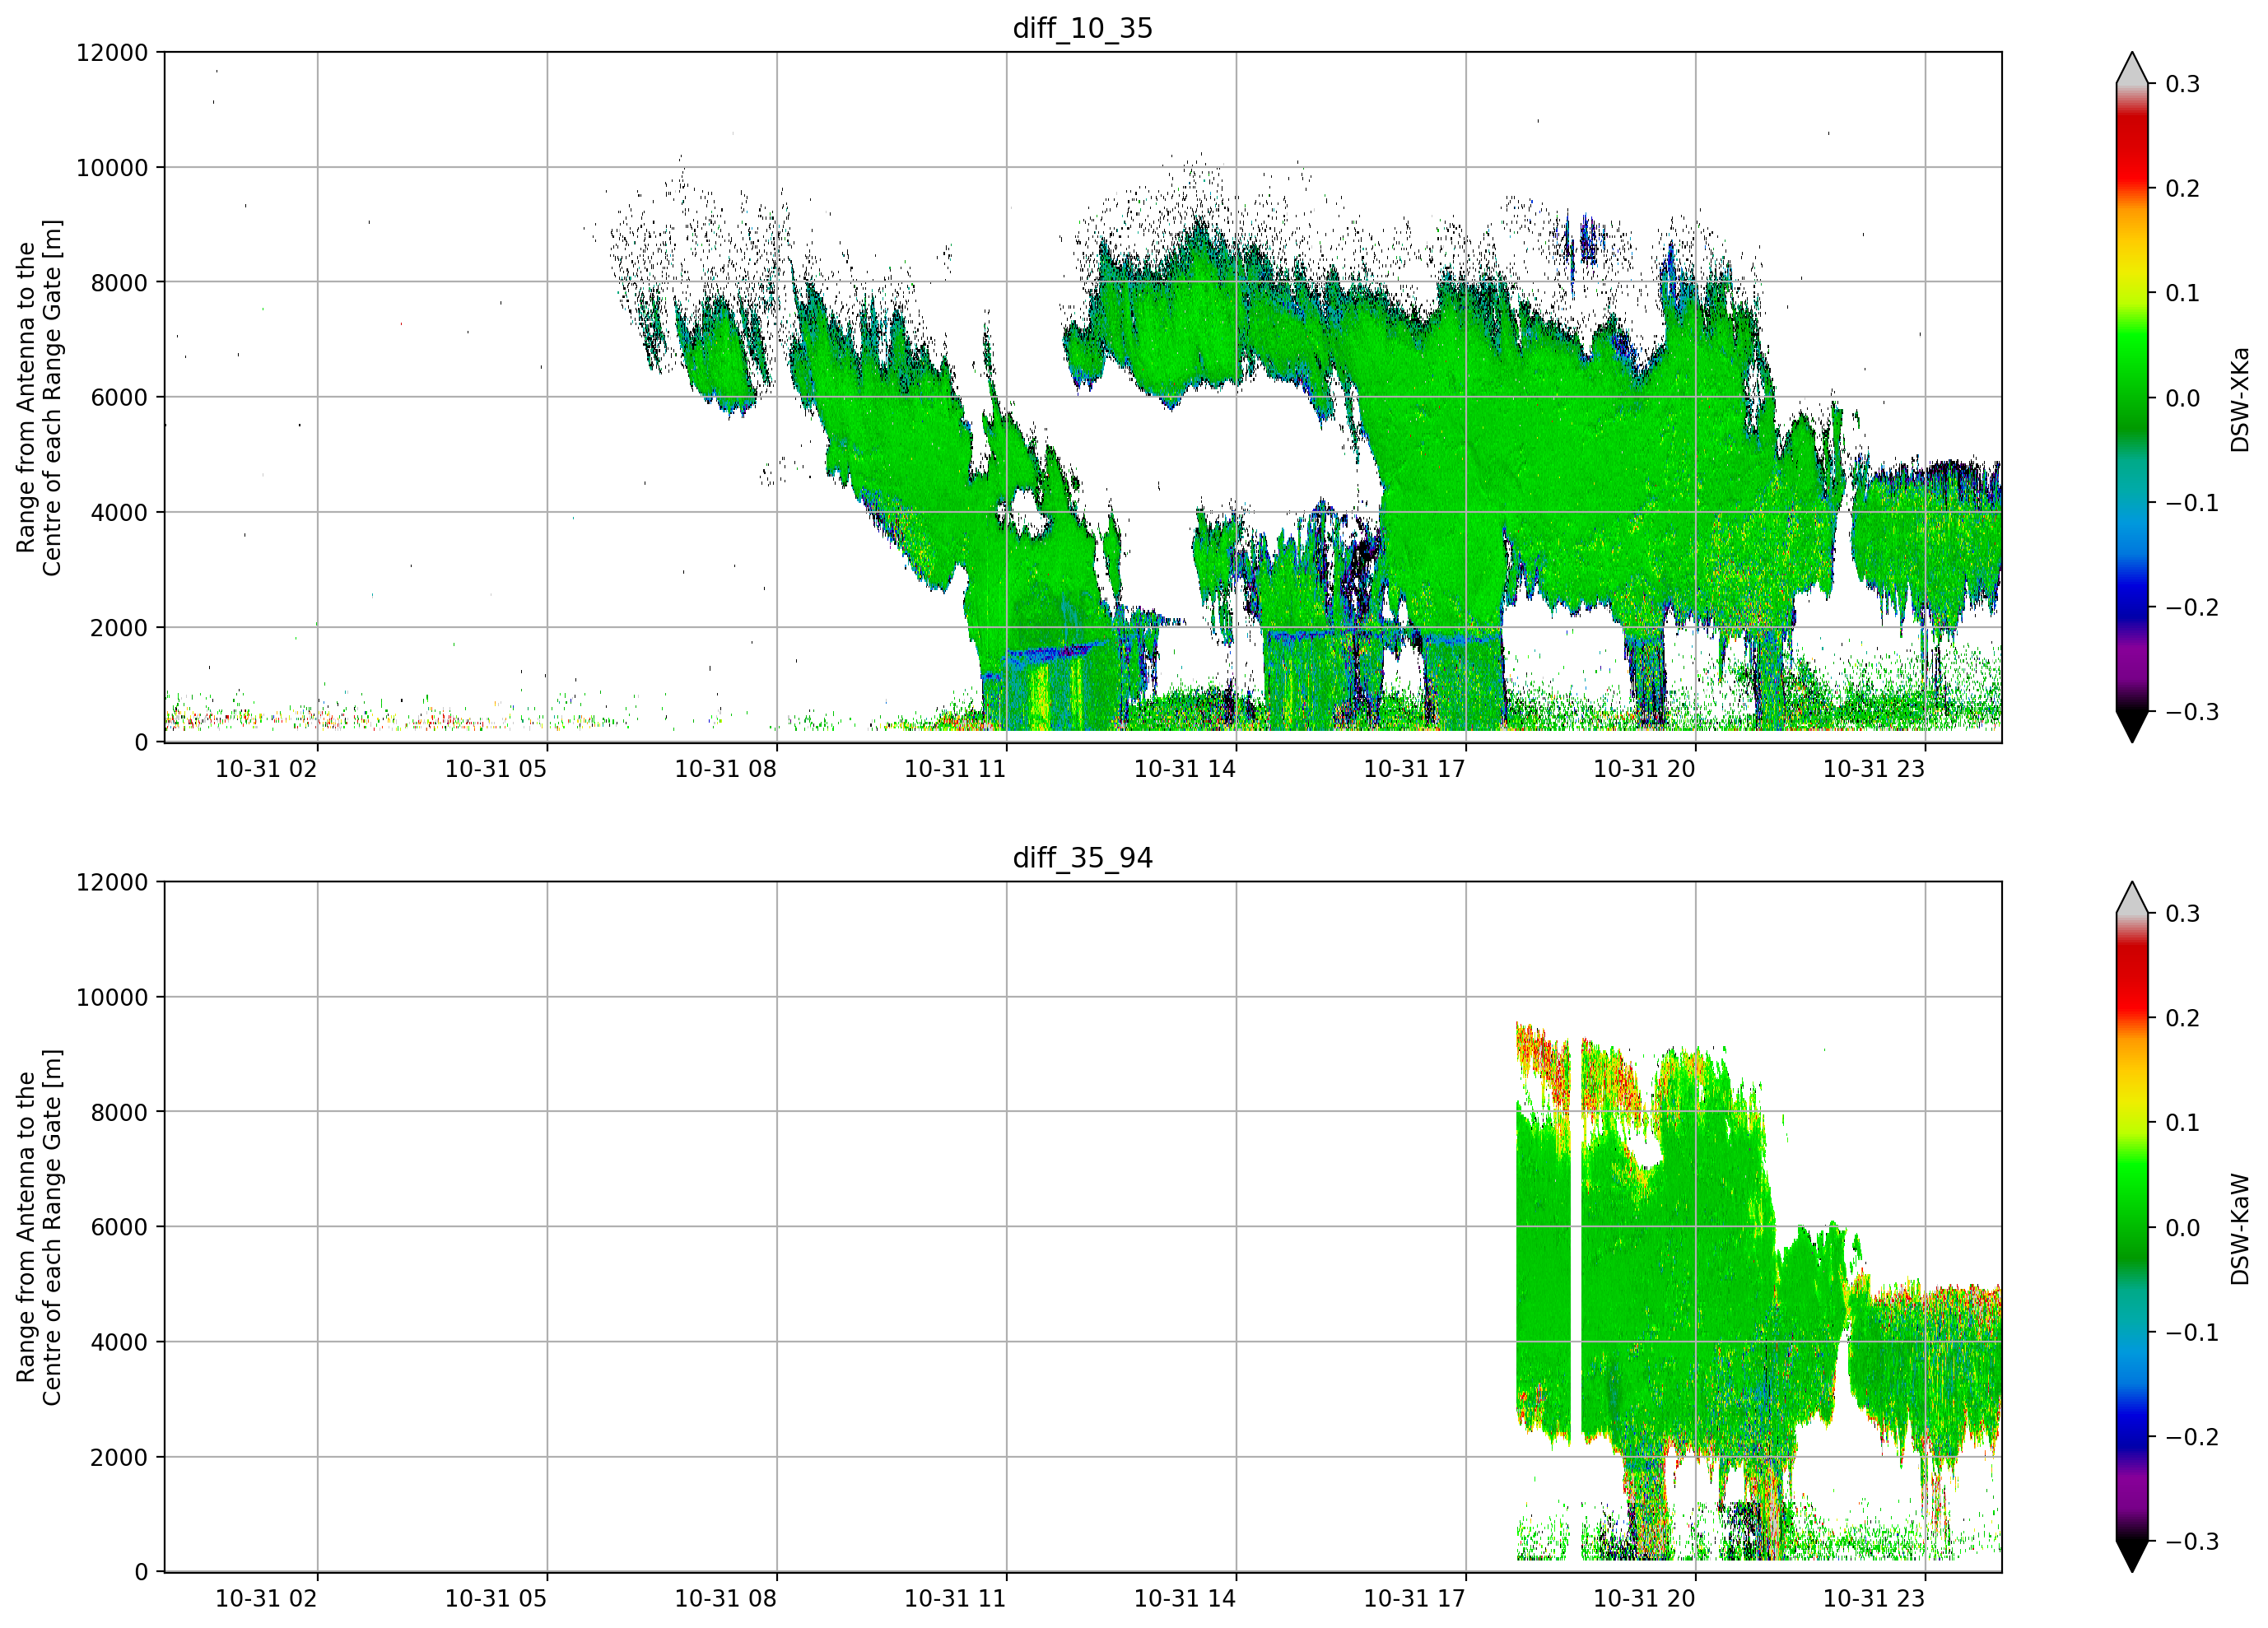Click the '10-31 20' x-tick on top plot
The height and width of the screenshot is (1628, 2268).
(1645, 769)
